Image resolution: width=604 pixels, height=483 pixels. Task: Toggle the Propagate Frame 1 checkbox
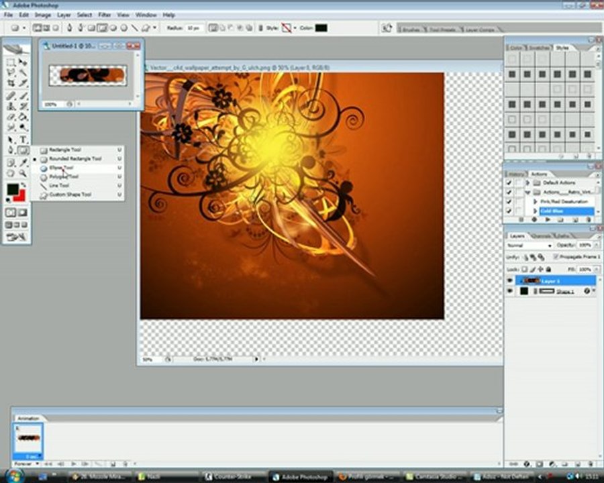click(x=555, y=257)
